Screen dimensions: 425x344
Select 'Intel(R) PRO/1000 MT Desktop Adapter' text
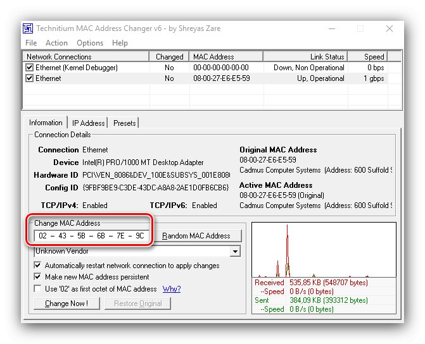click(143, 163)
